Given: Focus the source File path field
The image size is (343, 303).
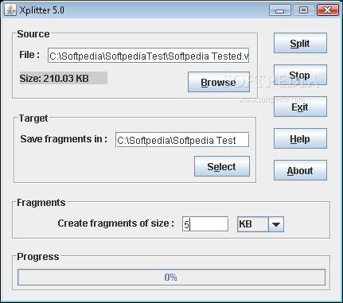Looking at the screenshot, I should (x=148, y=56).
